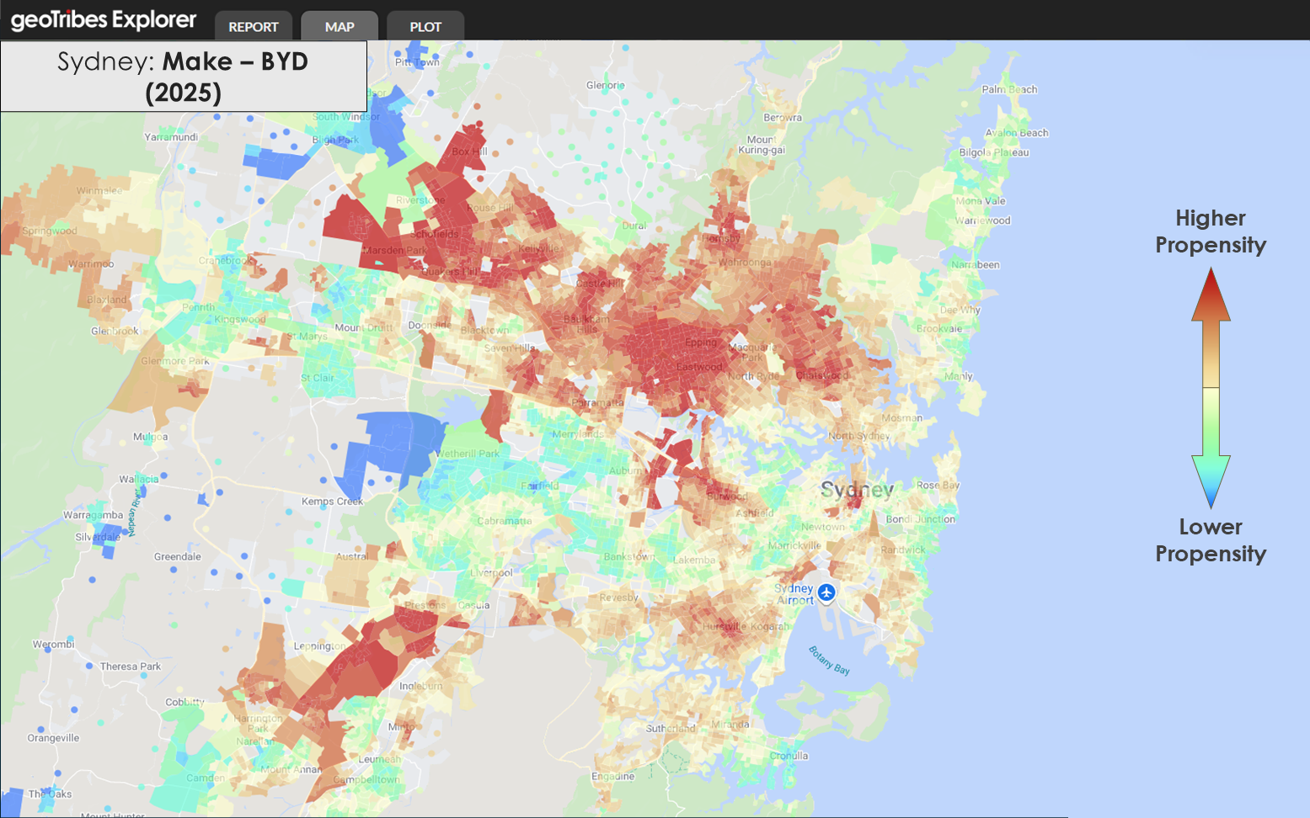The image size is (1310, 818).
Task: Open the REPORT tab
Action: 254,26
